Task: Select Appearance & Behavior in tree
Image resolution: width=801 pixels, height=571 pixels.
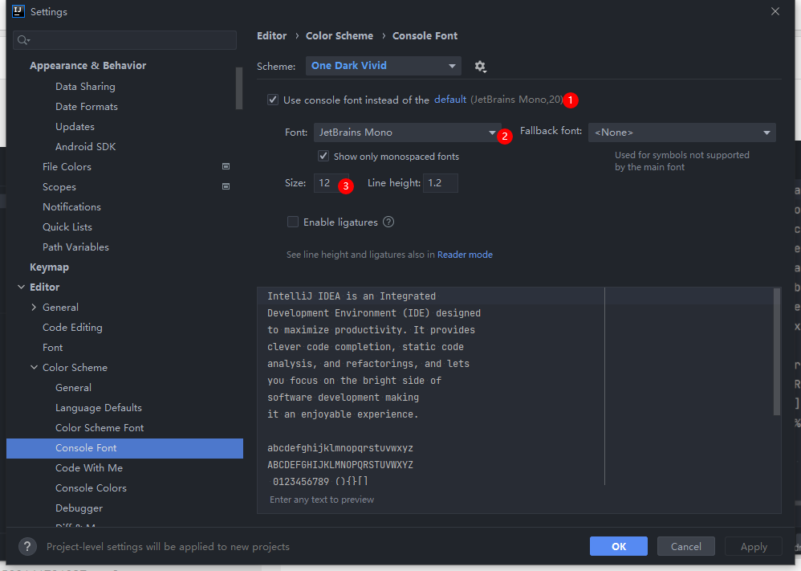Action: [87, 65]
